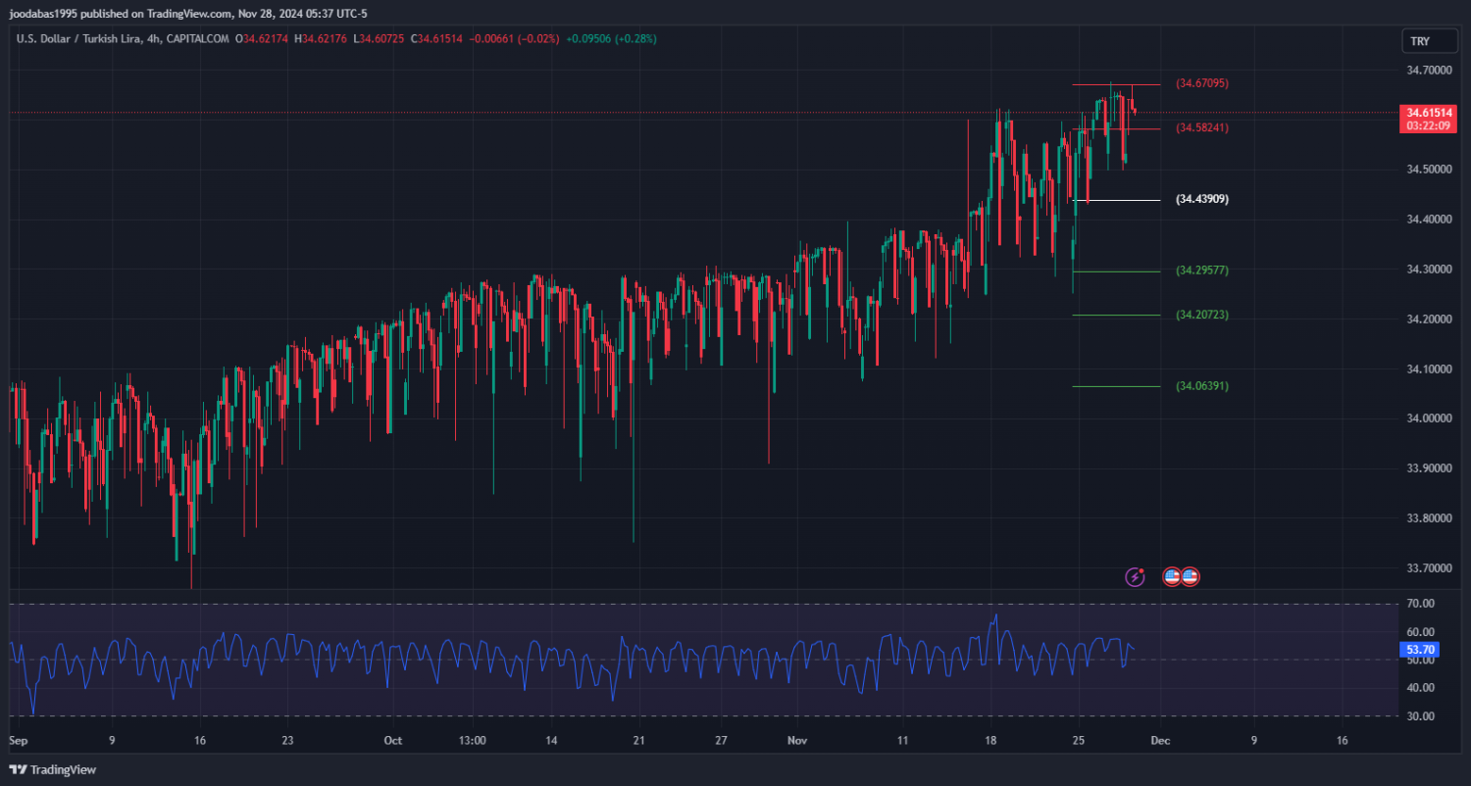The image size is (1471, 786).
Task: Click the open value O34.62174 in header
Action: pos(262,39)
